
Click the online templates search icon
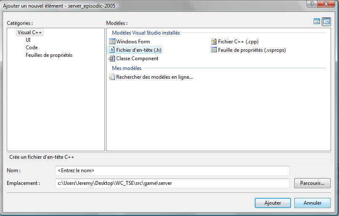coord(112,77)
